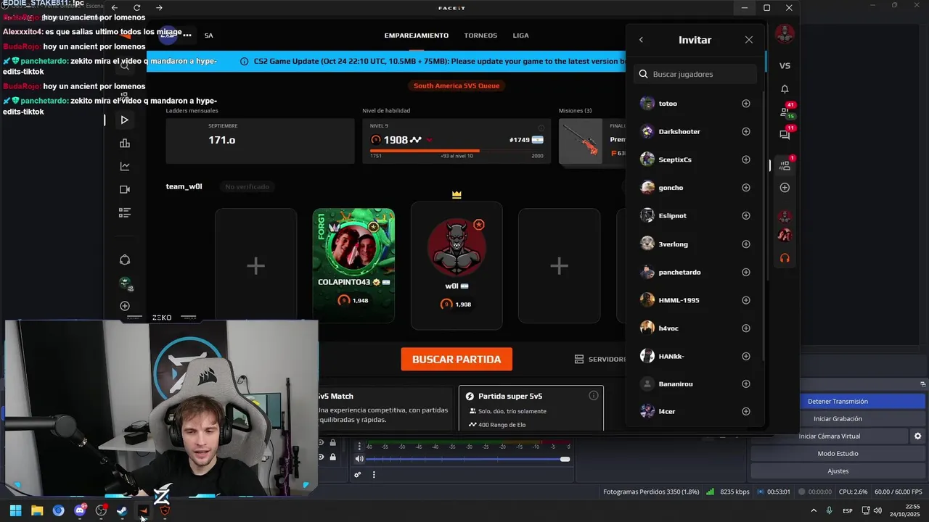Click Iniciar Grabación in OBS
The width and height of the screenshot is (929, 522).
[838, 418]
